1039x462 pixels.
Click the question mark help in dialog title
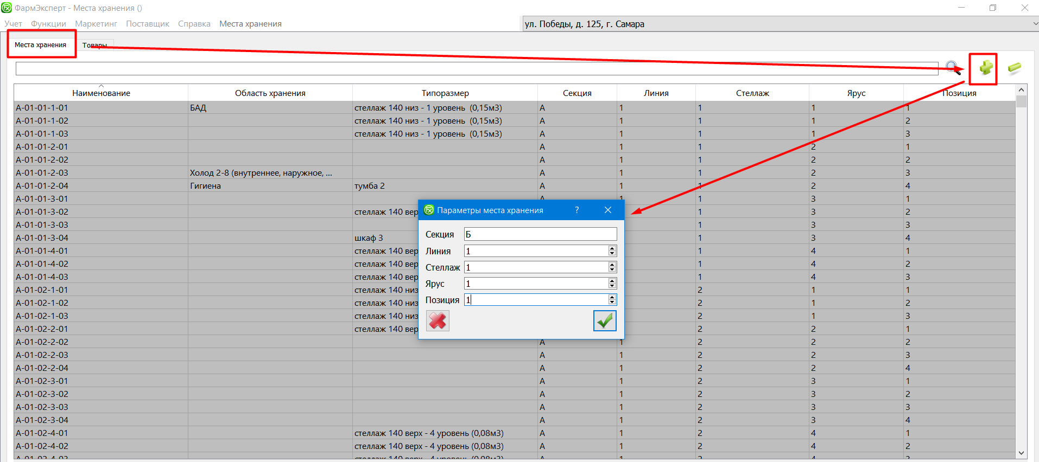click(x=576, y=210)
